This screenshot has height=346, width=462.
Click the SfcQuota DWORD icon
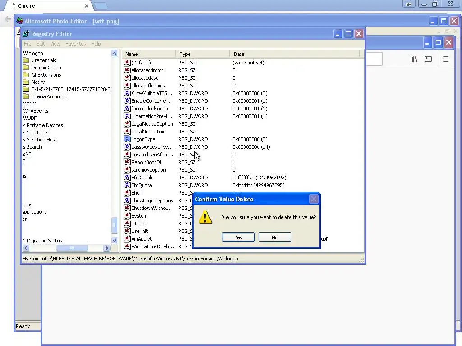pyautogui.click(x=127, y=184)
